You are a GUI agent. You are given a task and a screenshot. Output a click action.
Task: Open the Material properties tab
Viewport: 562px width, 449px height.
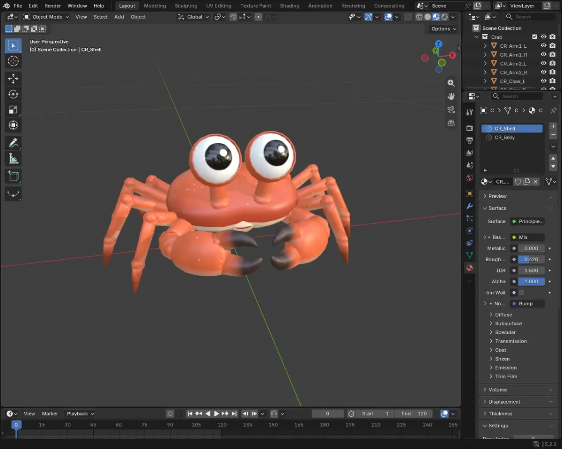470,268
